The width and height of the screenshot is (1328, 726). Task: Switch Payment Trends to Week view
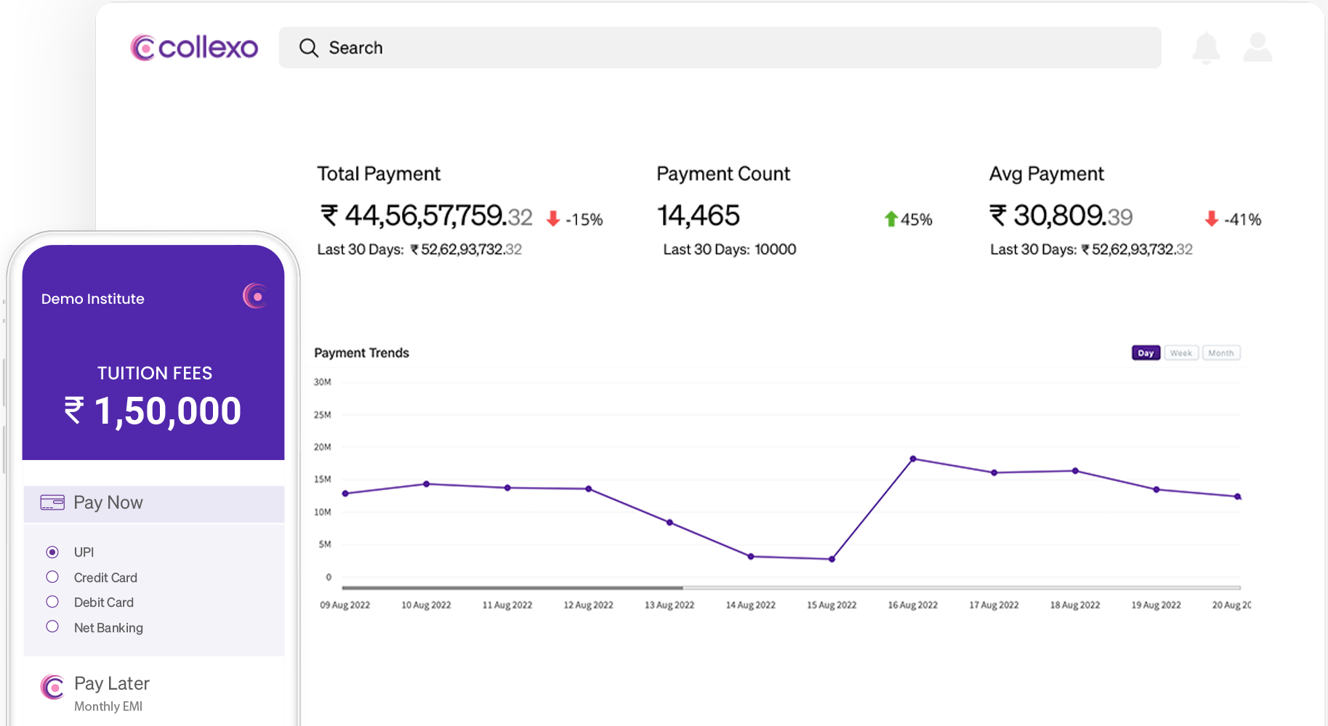tap(1181, 353)
